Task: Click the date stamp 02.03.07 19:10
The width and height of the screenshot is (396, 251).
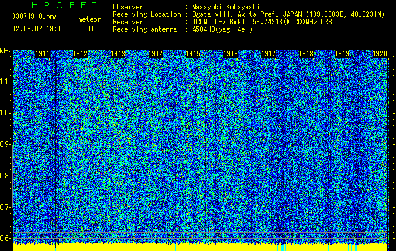Action: [x=38, y=29]
